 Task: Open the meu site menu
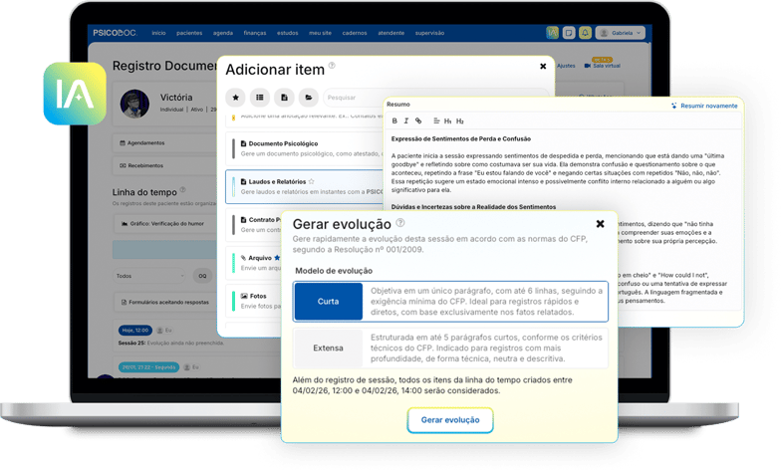point(320,33)
